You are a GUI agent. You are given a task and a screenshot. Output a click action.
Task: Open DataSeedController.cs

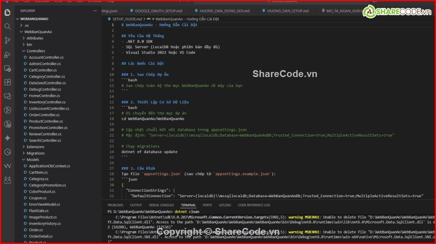(x=47, y=83)
